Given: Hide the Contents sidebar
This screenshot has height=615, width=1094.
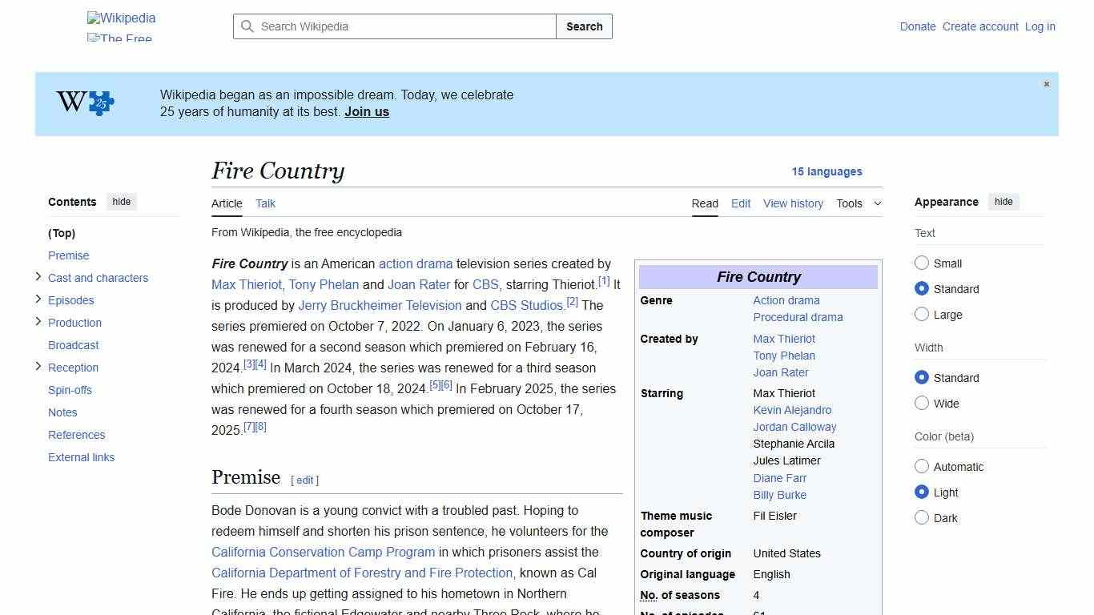Looking at the screenshot, I should (x=121, y=202).
